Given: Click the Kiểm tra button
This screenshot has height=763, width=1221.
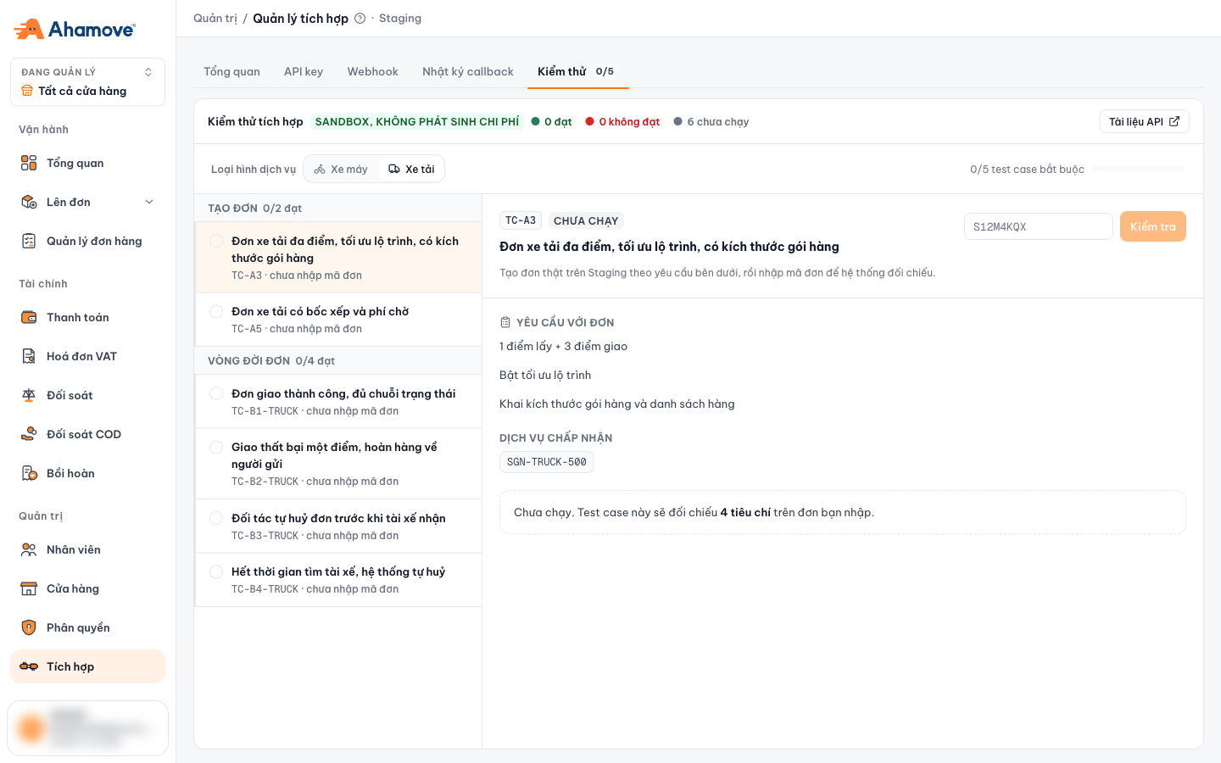Looking at the screenshot, I should tap(1153, 226).
